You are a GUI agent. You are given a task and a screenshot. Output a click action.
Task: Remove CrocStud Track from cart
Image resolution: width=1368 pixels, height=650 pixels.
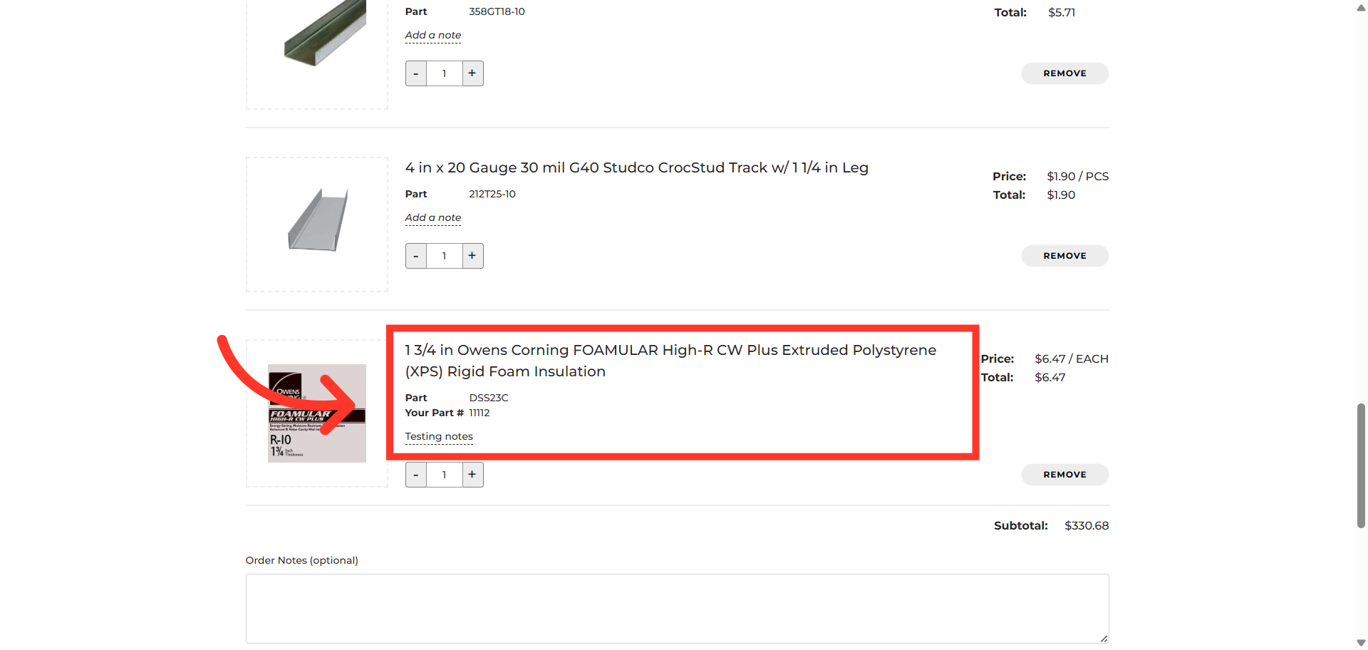coord(1064,256)
